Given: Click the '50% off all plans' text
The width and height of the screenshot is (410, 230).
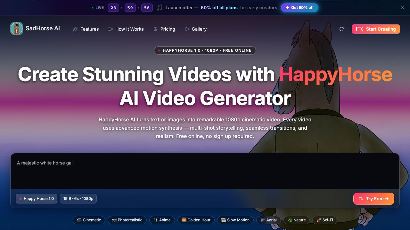Looking at the screenshot, I should [x=219, y=8].
